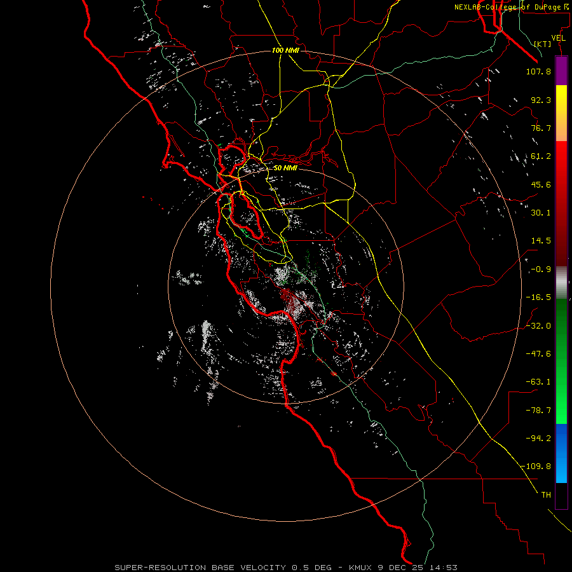Click the -63.1 legend value

pos(538,382)
